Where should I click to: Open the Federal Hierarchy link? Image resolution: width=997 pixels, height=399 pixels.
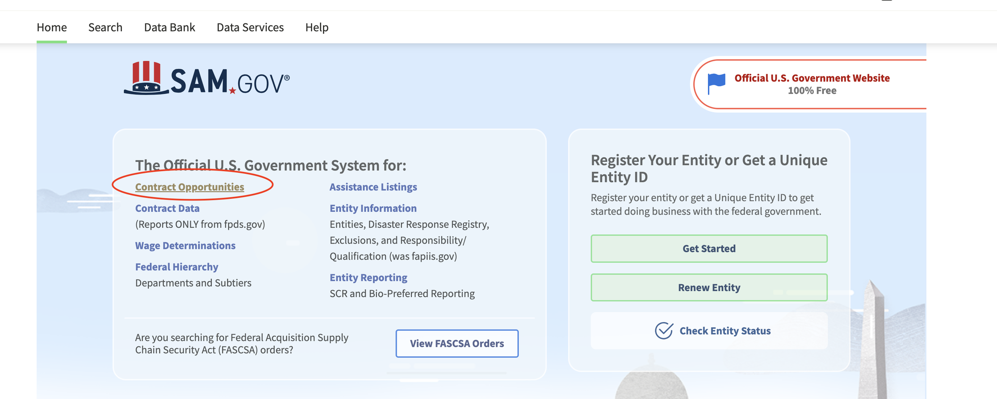(177, 267)
